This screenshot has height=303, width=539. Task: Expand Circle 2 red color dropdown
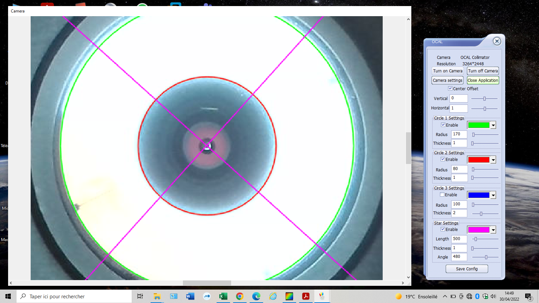493,160
